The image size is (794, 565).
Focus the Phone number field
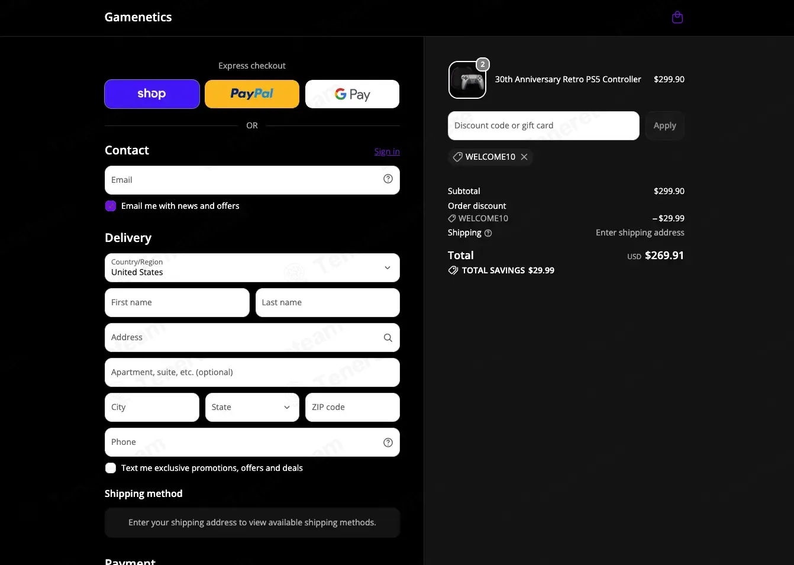pos(252,443)
